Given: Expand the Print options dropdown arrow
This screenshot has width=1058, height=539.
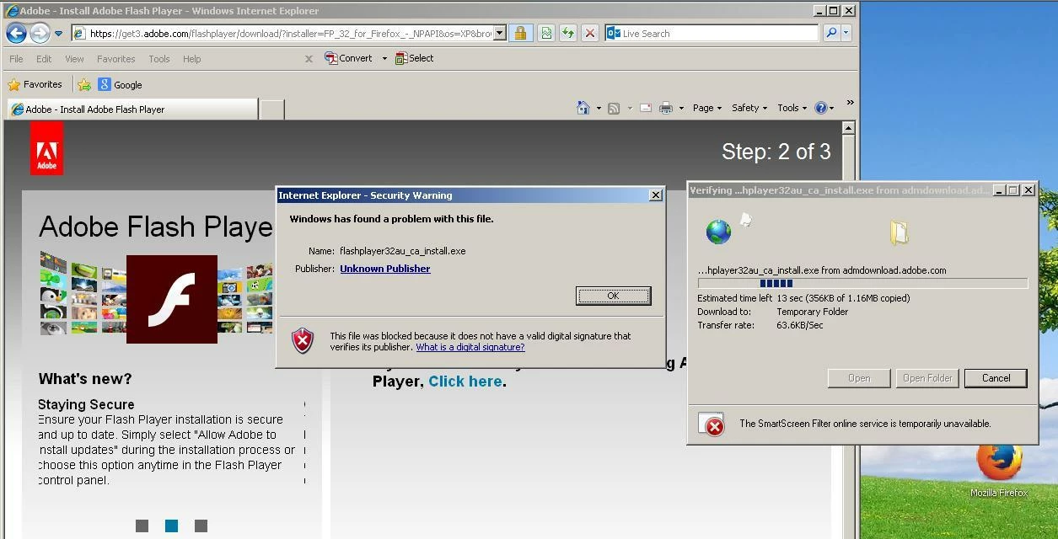Looking at the screenshot, I should pos(680,108).
